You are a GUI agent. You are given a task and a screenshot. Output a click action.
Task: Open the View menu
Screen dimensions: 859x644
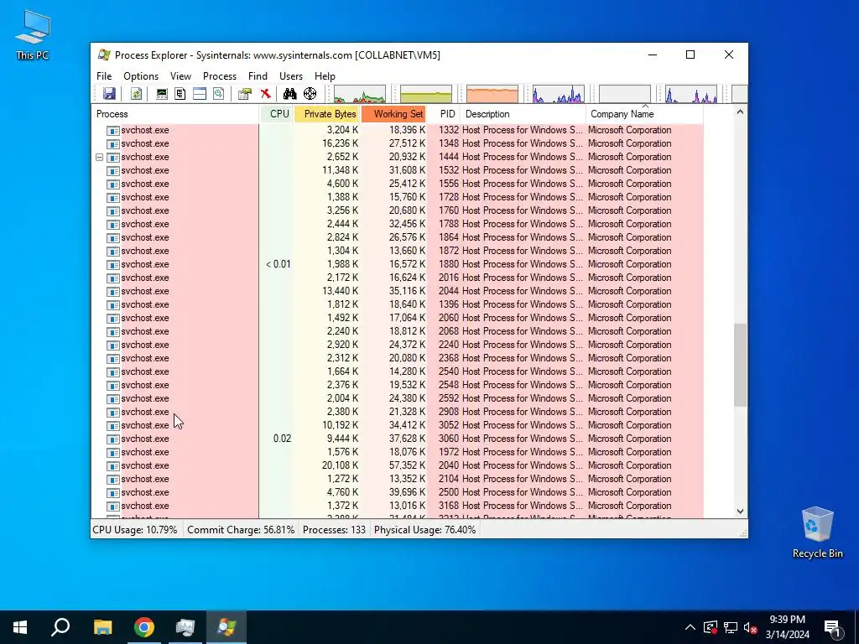(x=181, y=76)
